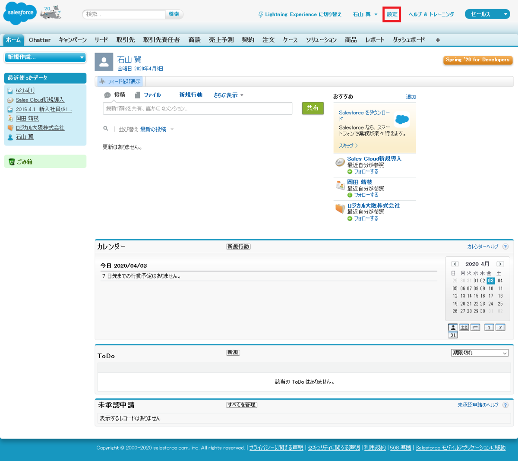Click the user avatar profile picture
This screenshot has height=461, width=518.
click(104, 62)
